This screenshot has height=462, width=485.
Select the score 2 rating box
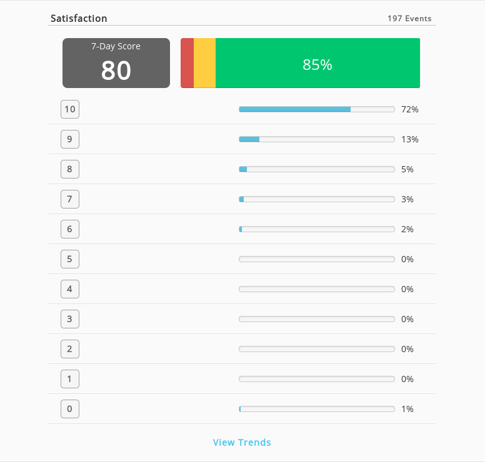tap(70, 349)
